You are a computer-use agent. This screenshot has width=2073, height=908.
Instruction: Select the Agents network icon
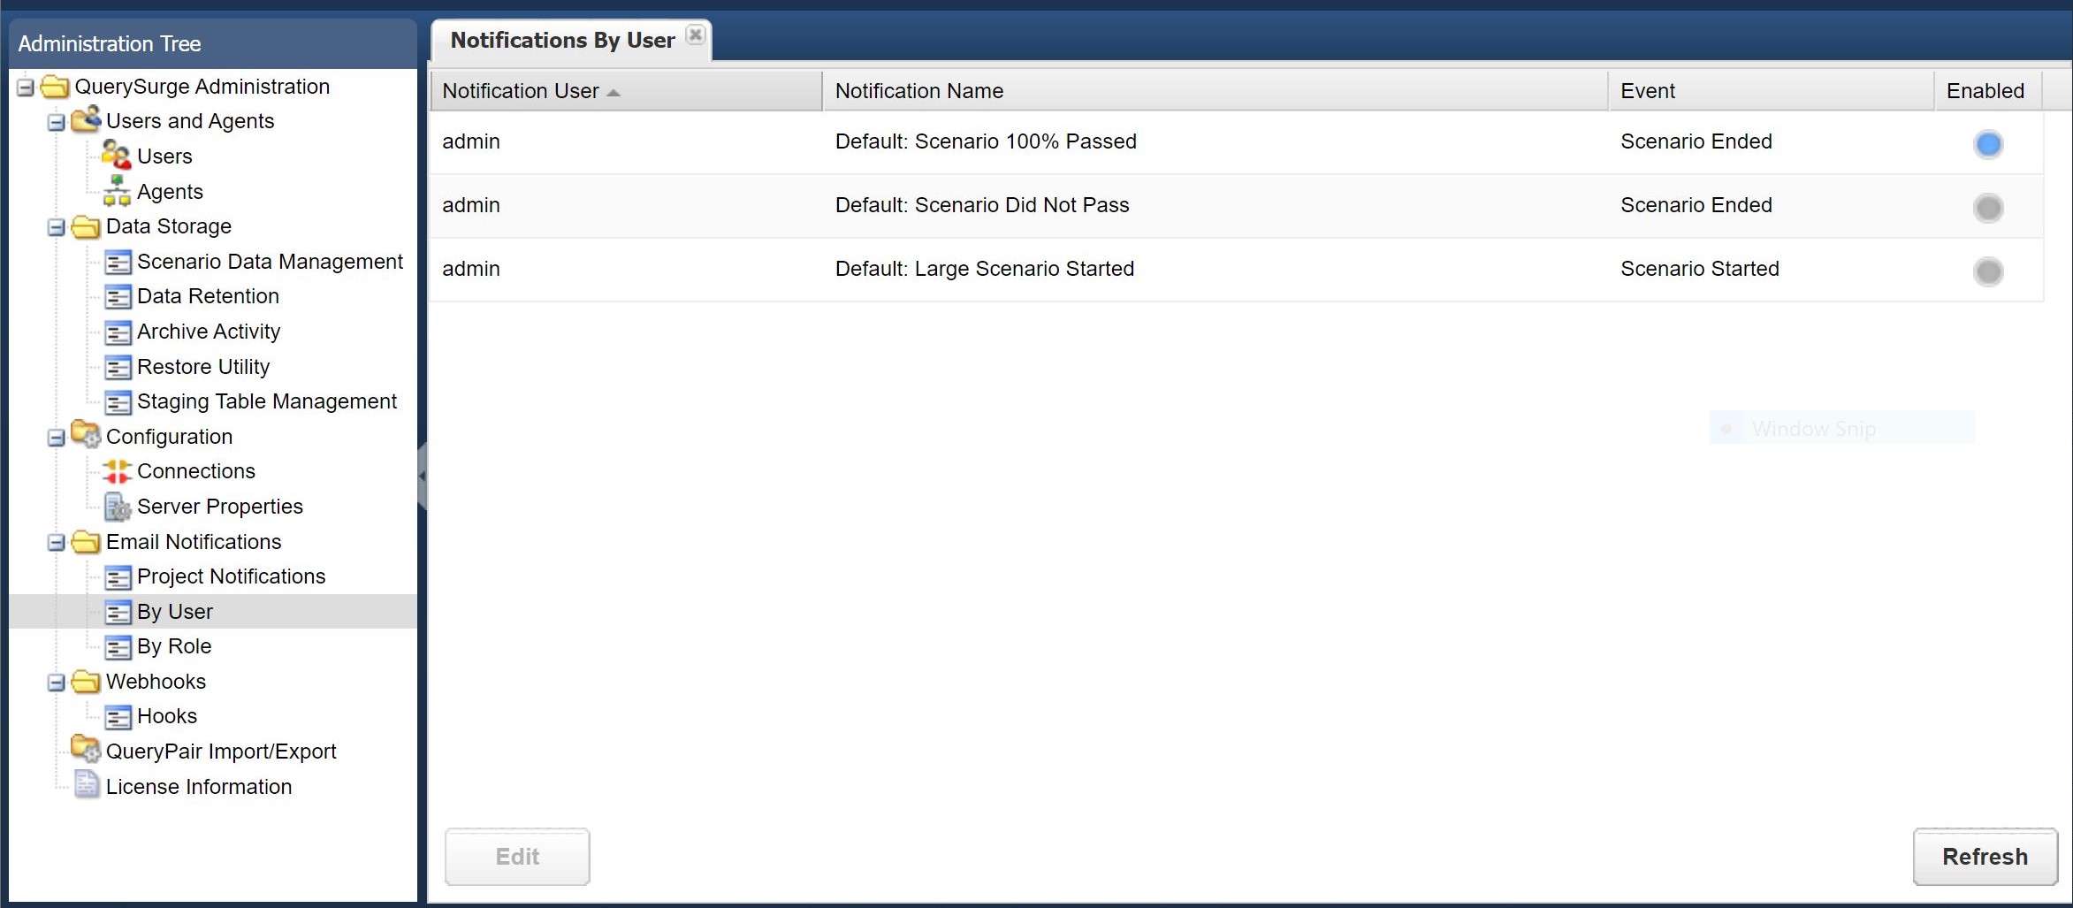(x=117, y=191)
